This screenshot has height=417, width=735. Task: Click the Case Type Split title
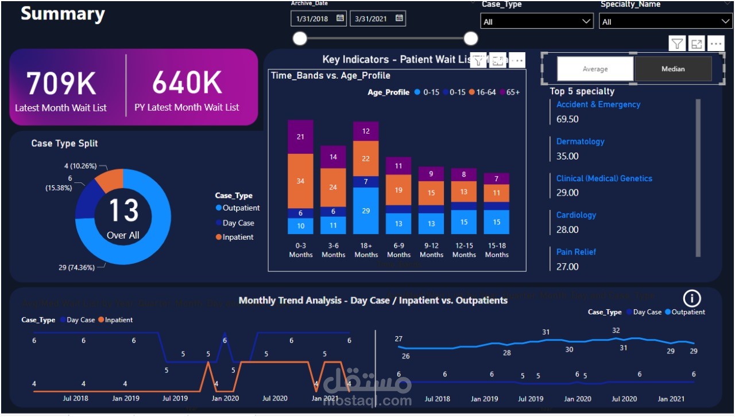click(x=64, y=143)
